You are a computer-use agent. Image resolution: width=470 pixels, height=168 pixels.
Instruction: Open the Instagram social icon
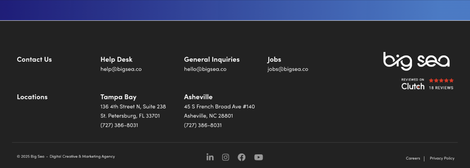coord(226,157)
